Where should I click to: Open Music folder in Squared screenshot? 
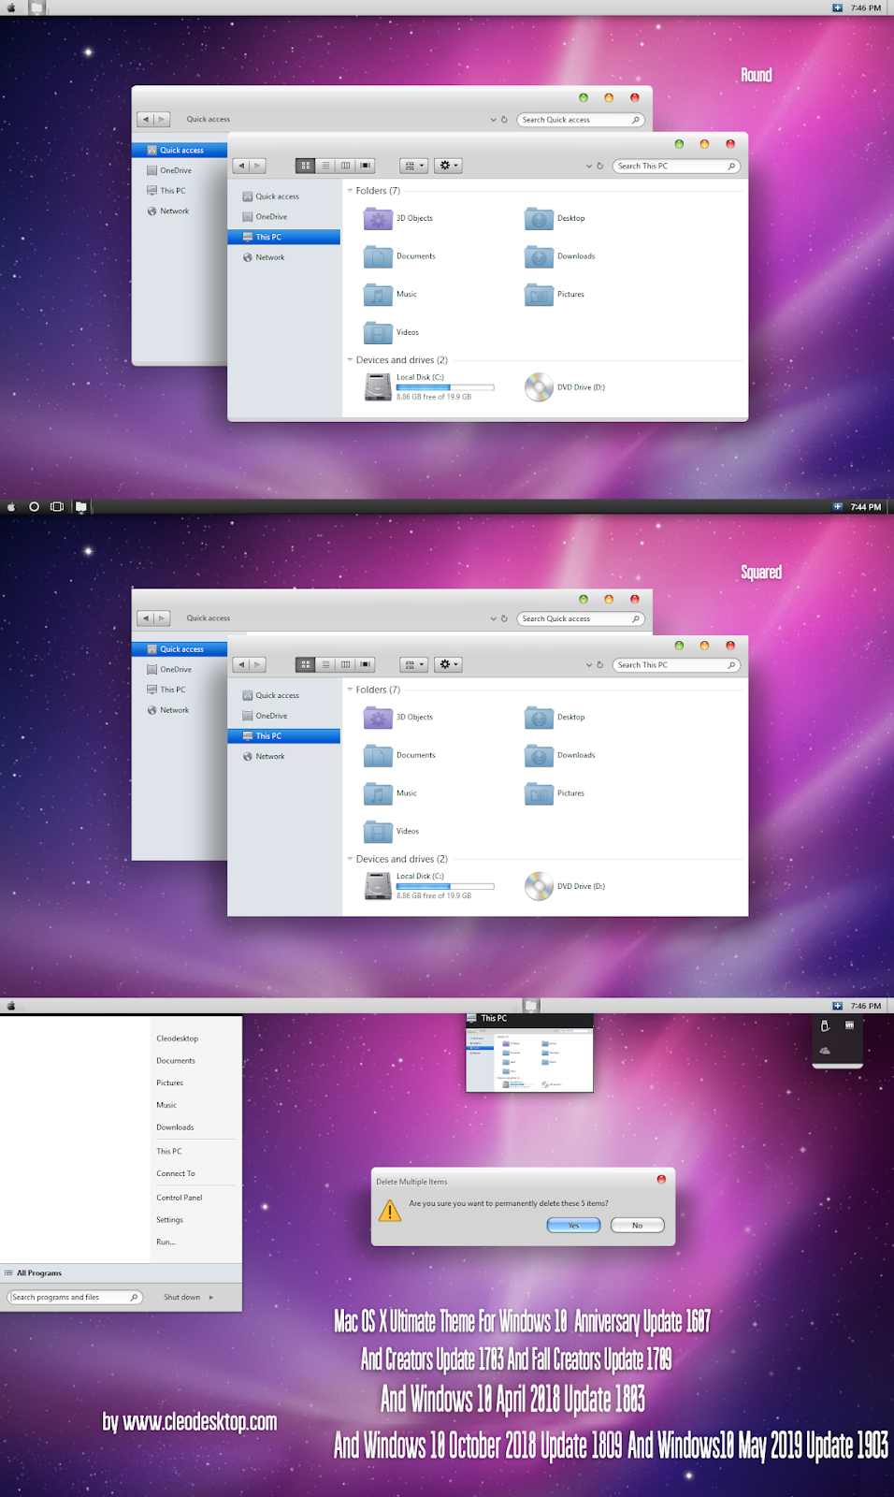[390, 793]
